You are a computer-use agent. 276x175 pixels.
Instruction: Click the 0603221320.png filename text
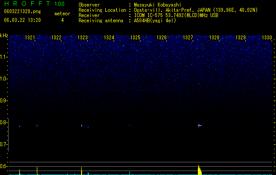click(22, 11)
